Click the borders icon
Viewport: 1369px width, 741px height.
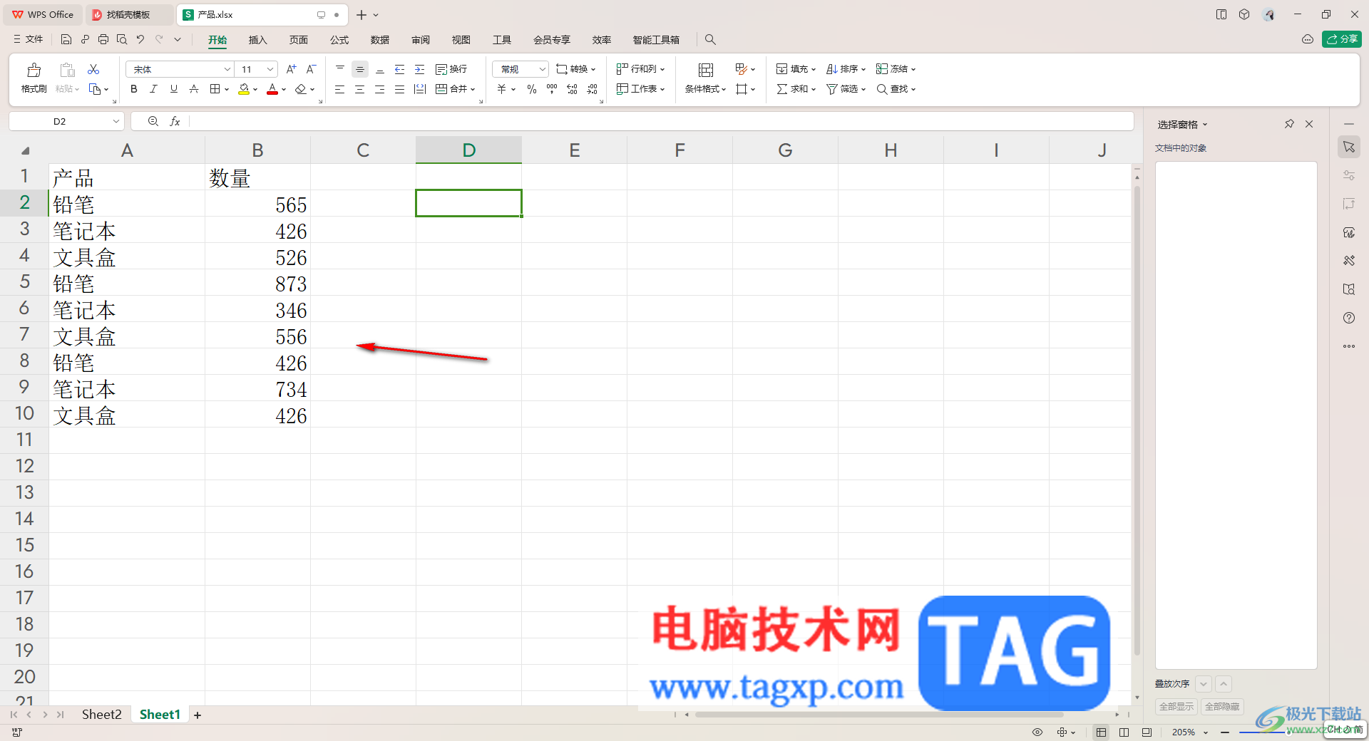pos(215,89)
